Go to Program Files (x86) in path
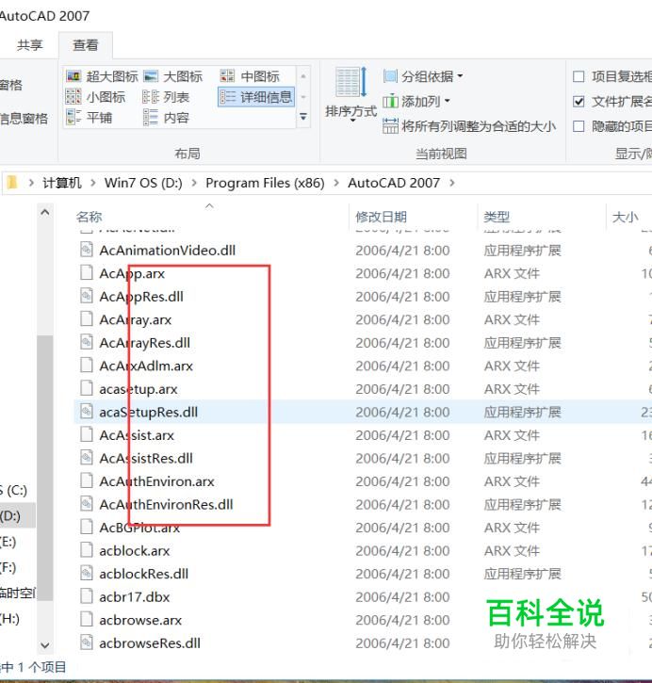 pos(265,183)
